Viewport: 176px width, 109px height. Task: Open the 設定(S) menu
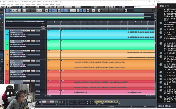click(x=38, y=4)
